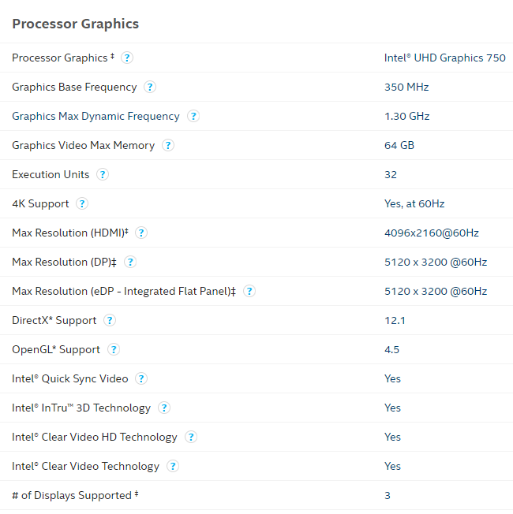Viewport: 513px width, 514px height.
Task: Click help icon for Graphics Max Dynamic Frequency
Action: 193,116
